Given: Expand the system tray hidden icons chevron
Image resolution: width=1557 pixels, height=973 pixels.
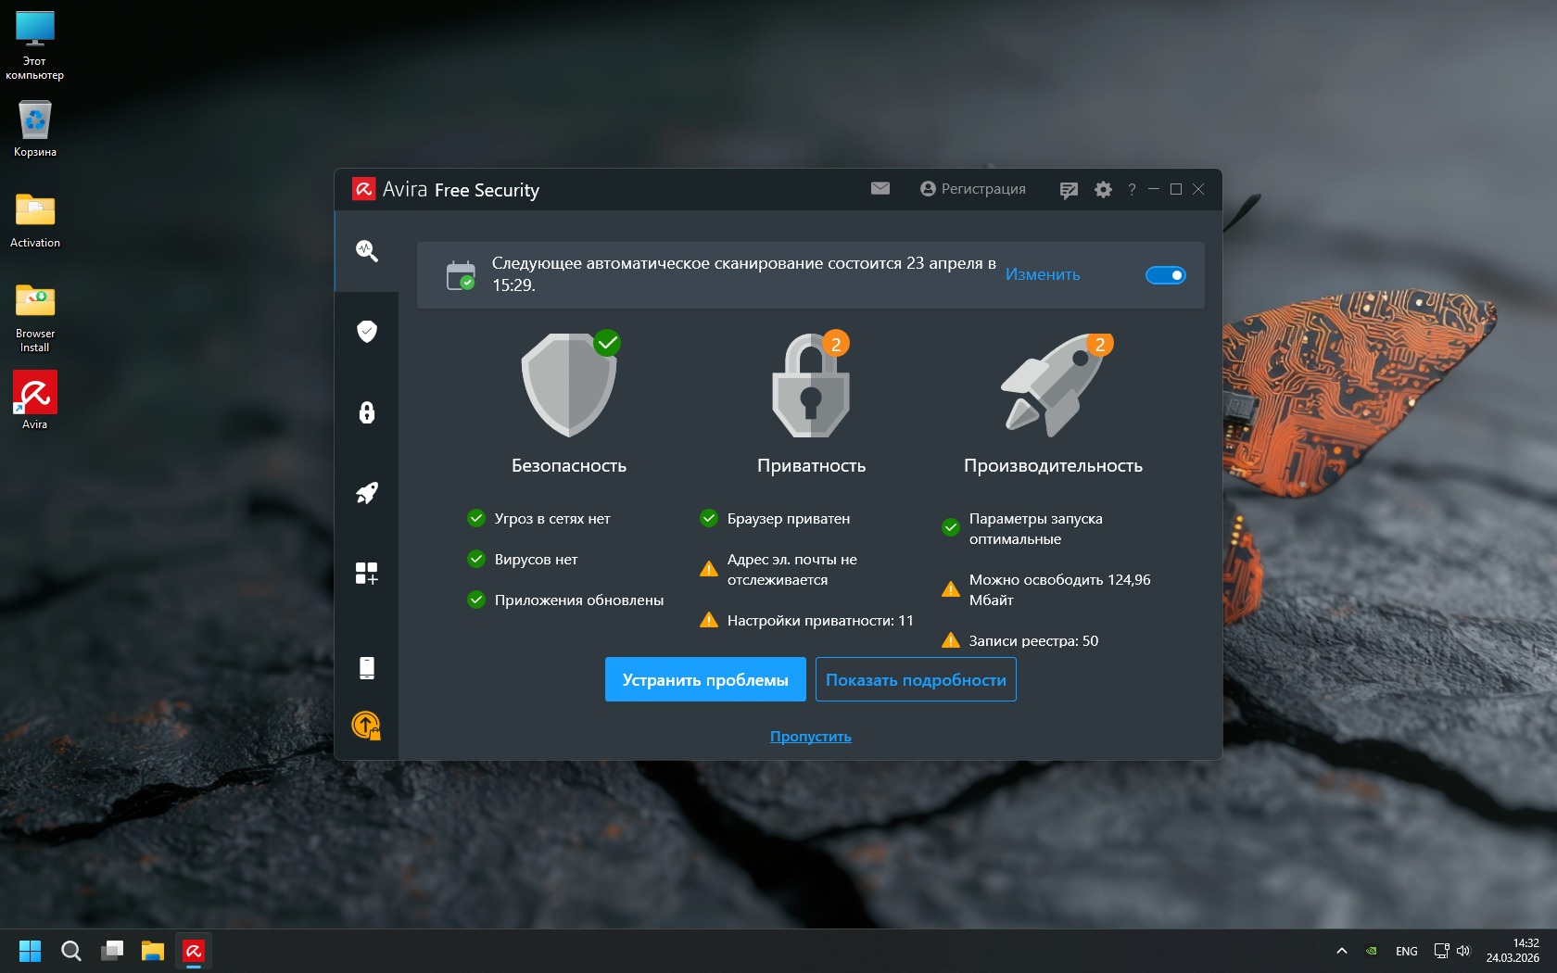Looking at the screenshot, I should point(1341,951).
